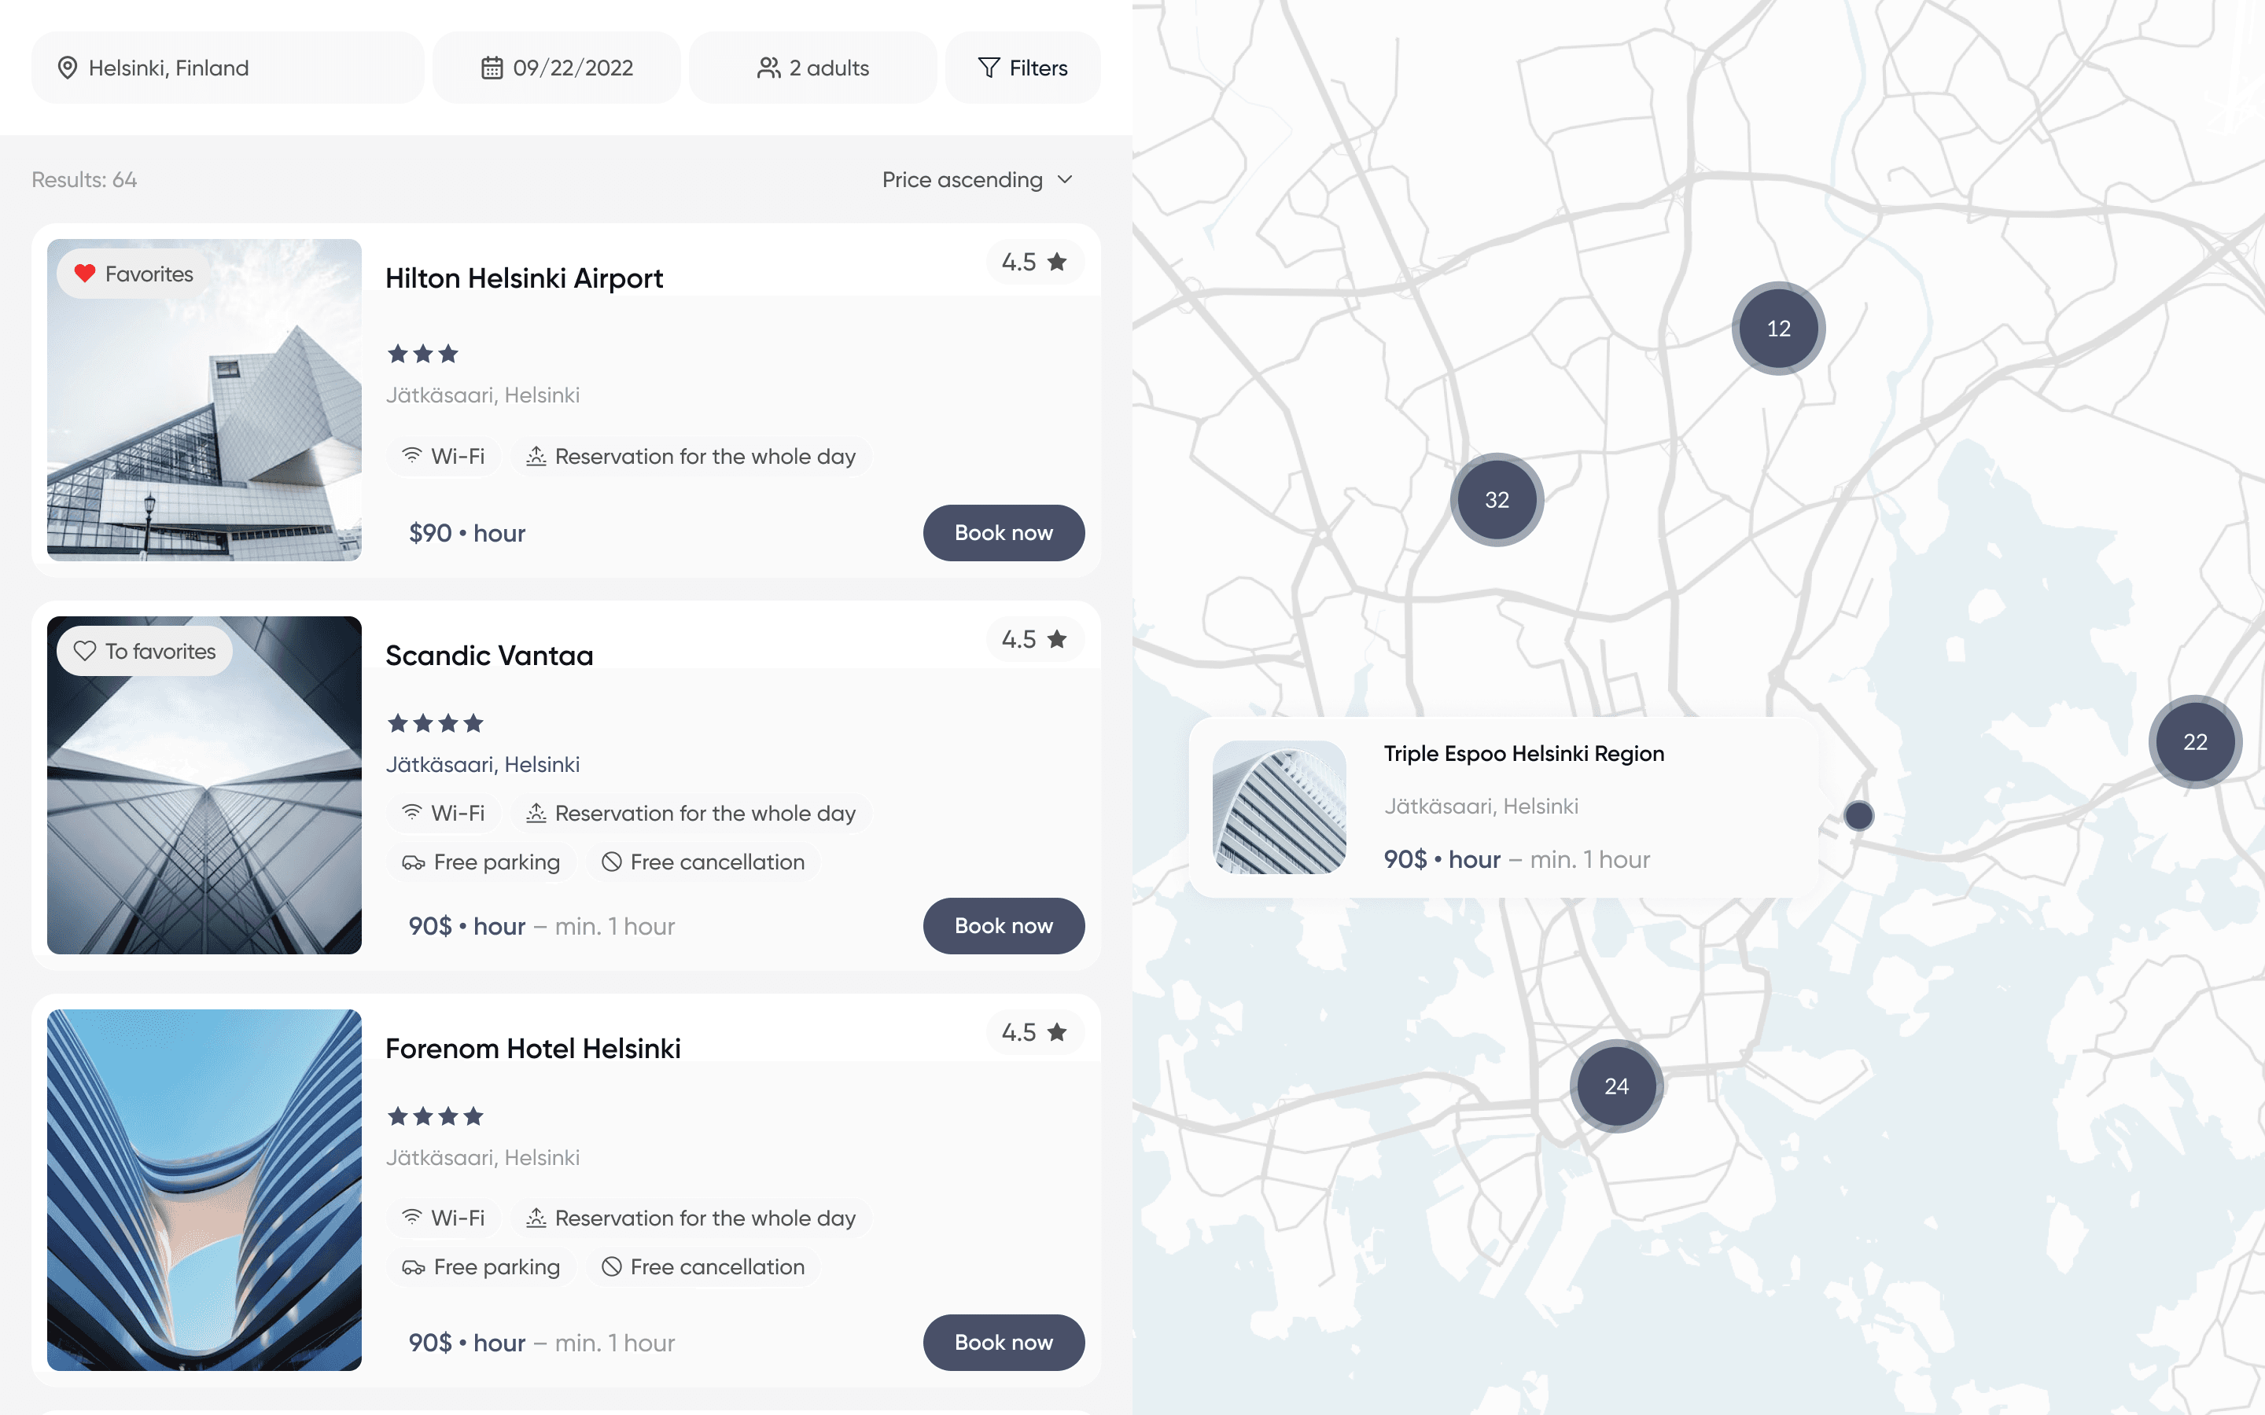
Task: Click the Helsinki, Finland location field
Action: coord(227,68)
